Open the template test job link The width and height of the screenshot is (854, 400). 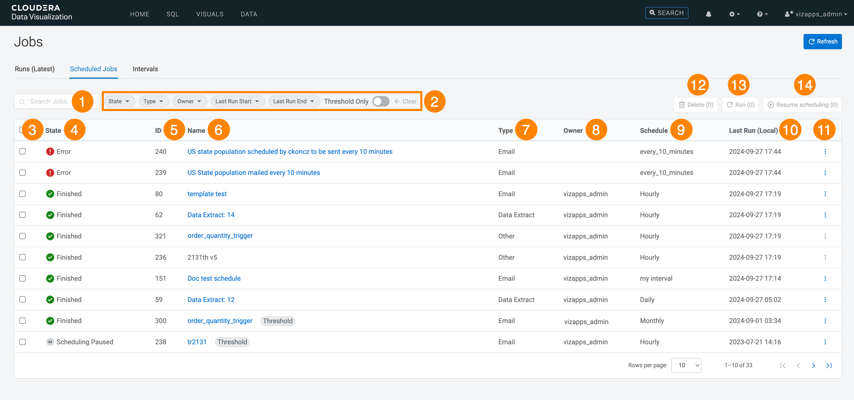tap(207, 194)
